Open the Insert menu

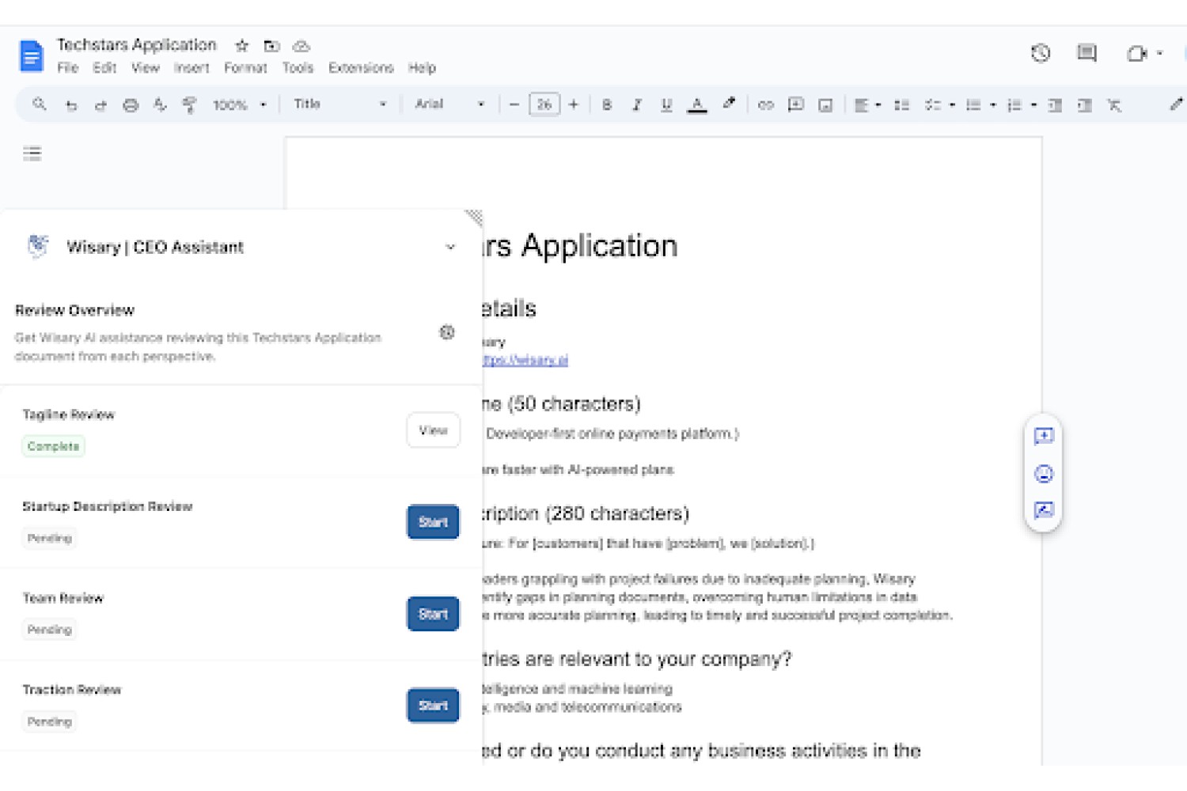(192, 68)
